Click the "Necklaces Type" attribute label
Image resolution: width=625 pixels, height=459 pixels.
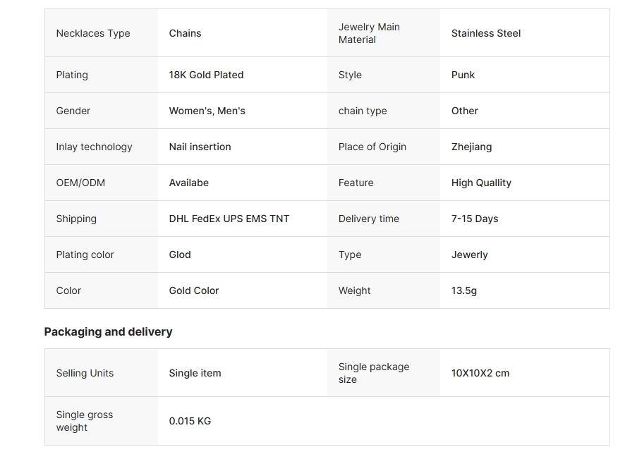93,33
